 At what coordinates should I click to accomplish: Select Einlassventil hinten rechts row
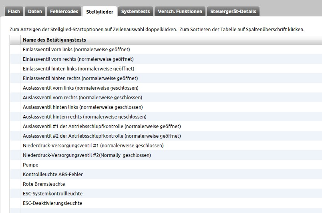(80, 78)
